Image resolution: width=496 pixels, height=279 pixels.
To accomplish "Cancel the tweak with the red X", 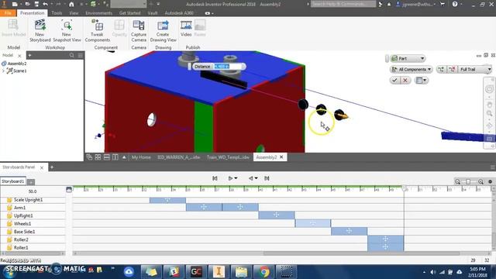I will [x=405, y=81].
